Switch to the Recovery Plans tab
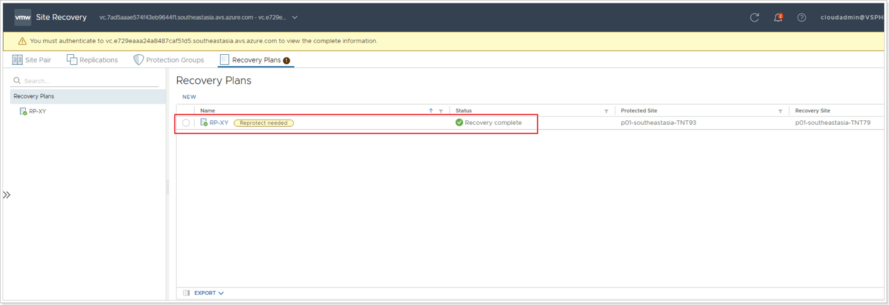This screenshot has height=305, width=889. point(255,60)
